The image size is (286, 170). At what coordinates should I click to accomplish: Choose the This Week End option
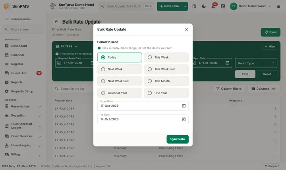(x=166, y=69)
